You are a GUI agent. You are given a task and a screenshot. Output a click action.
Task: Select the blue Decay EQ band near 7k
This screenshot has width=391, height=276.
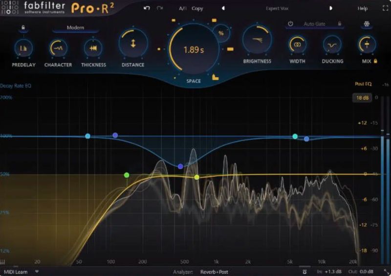(x=306, y=139)
